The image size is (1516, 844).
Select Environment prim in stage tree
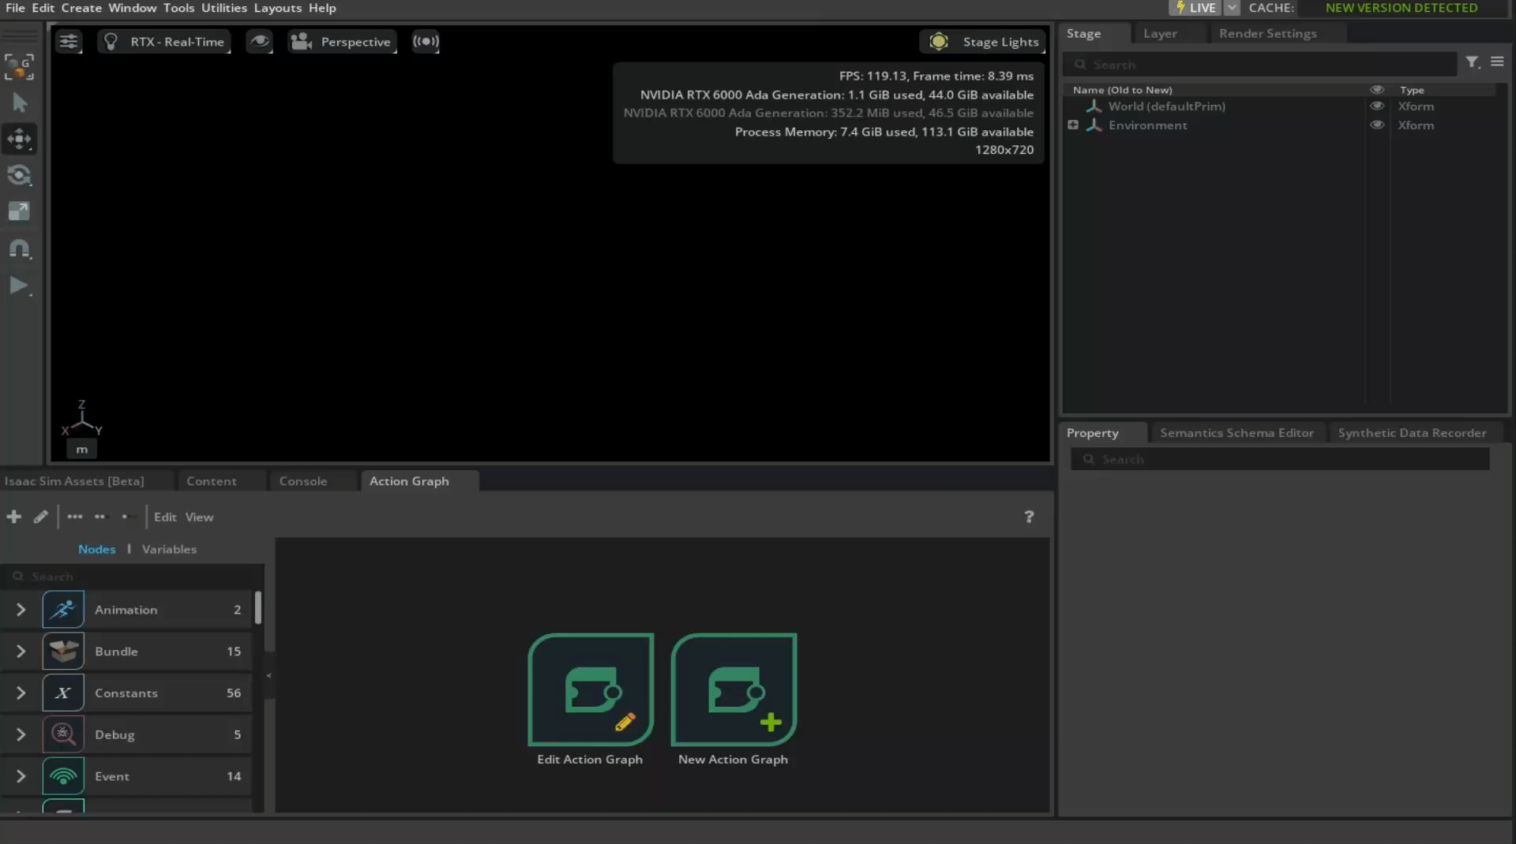point(1147,125)
